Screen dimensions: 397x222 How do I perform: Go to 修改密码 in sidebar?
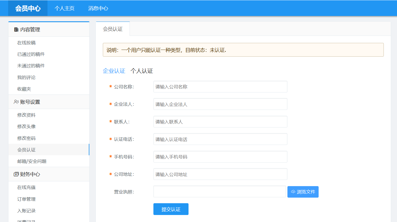pos(26,138)
